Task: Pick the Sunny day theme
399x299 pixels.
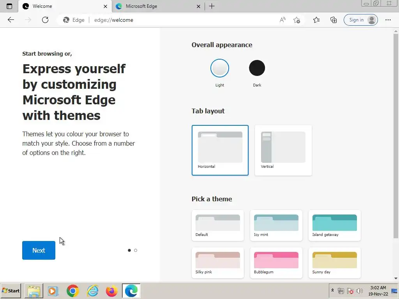Action: [x=335, y=263]
